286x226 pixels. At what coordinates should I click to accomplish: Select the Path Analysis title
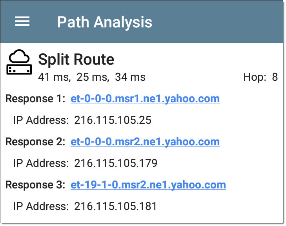point(104,22)
